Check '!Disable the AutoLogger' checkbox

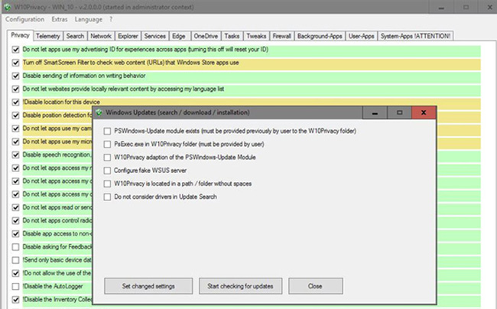[15, 287]
